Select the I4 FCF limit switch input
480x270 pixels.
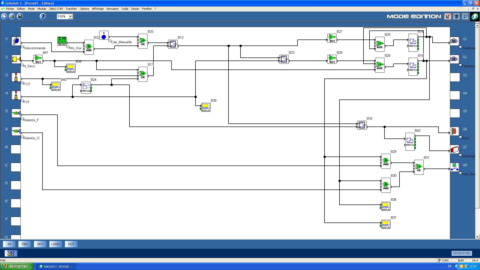point(16,95)
